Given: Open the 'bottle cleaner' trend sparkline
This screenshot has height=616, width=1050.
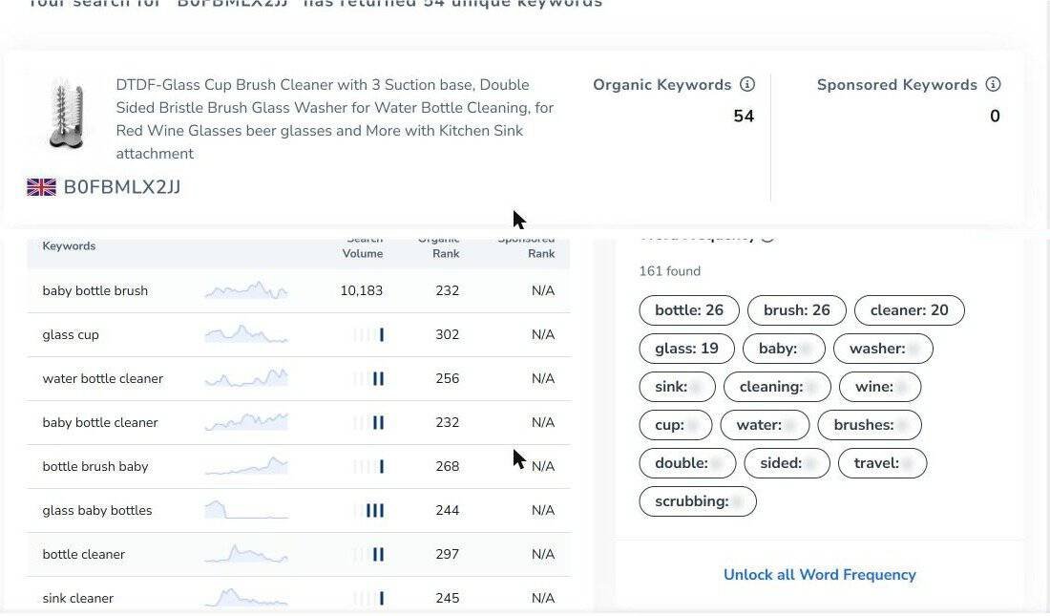Looking at the screenshot, I should coord(246,554).
